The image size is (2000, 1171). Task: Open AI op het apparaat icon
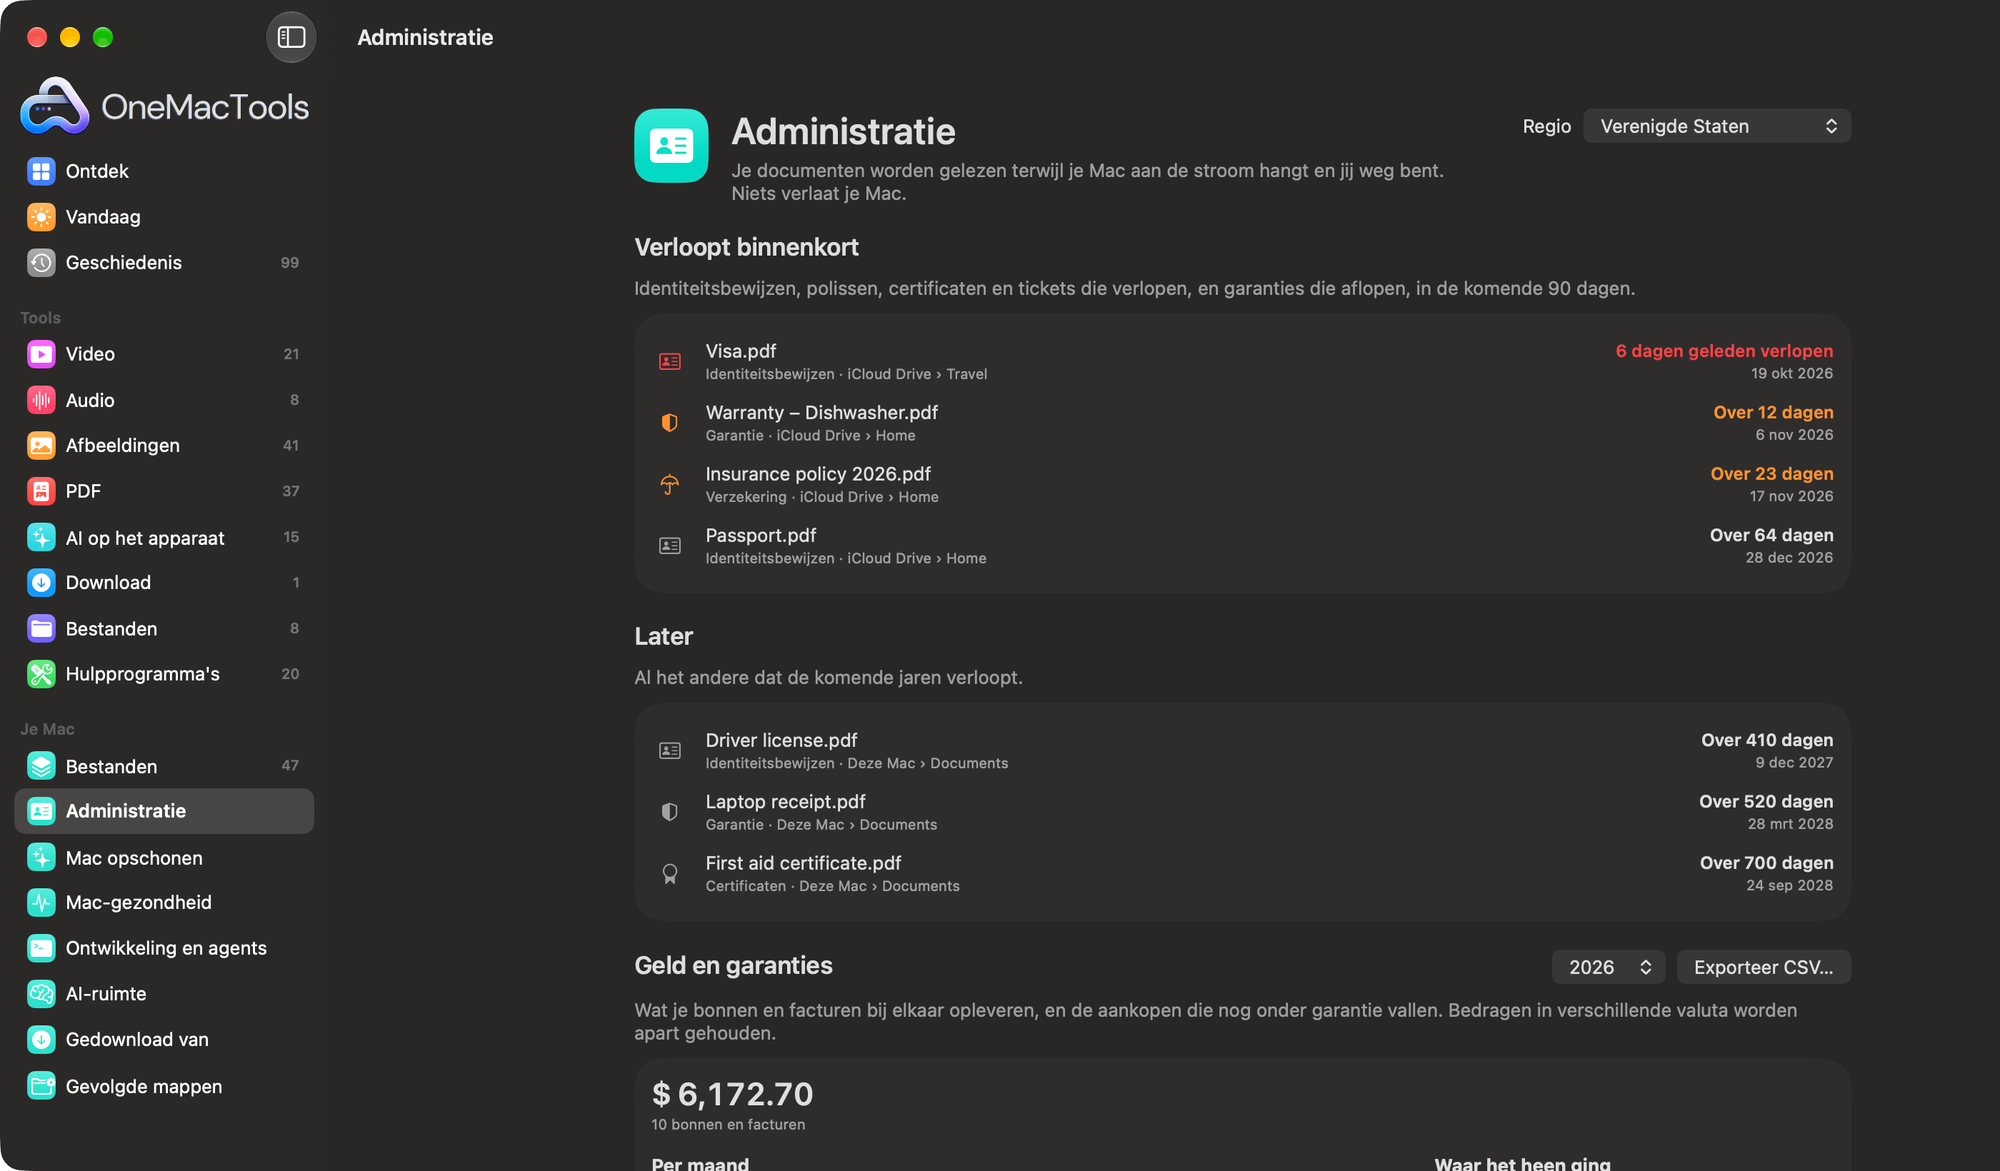[x=41, y=537]
